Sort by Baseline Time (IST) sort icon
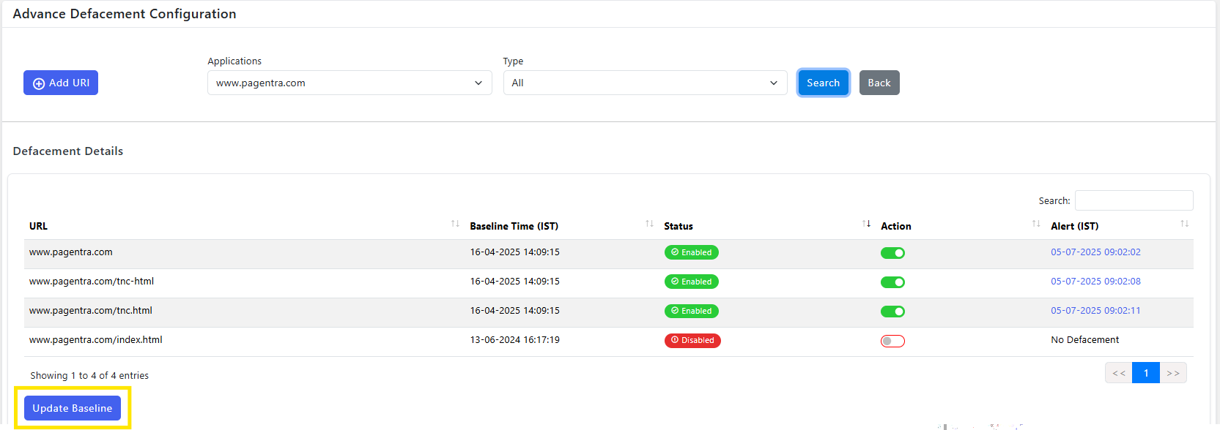This screenshot has height=430, width=1220. 649,224
